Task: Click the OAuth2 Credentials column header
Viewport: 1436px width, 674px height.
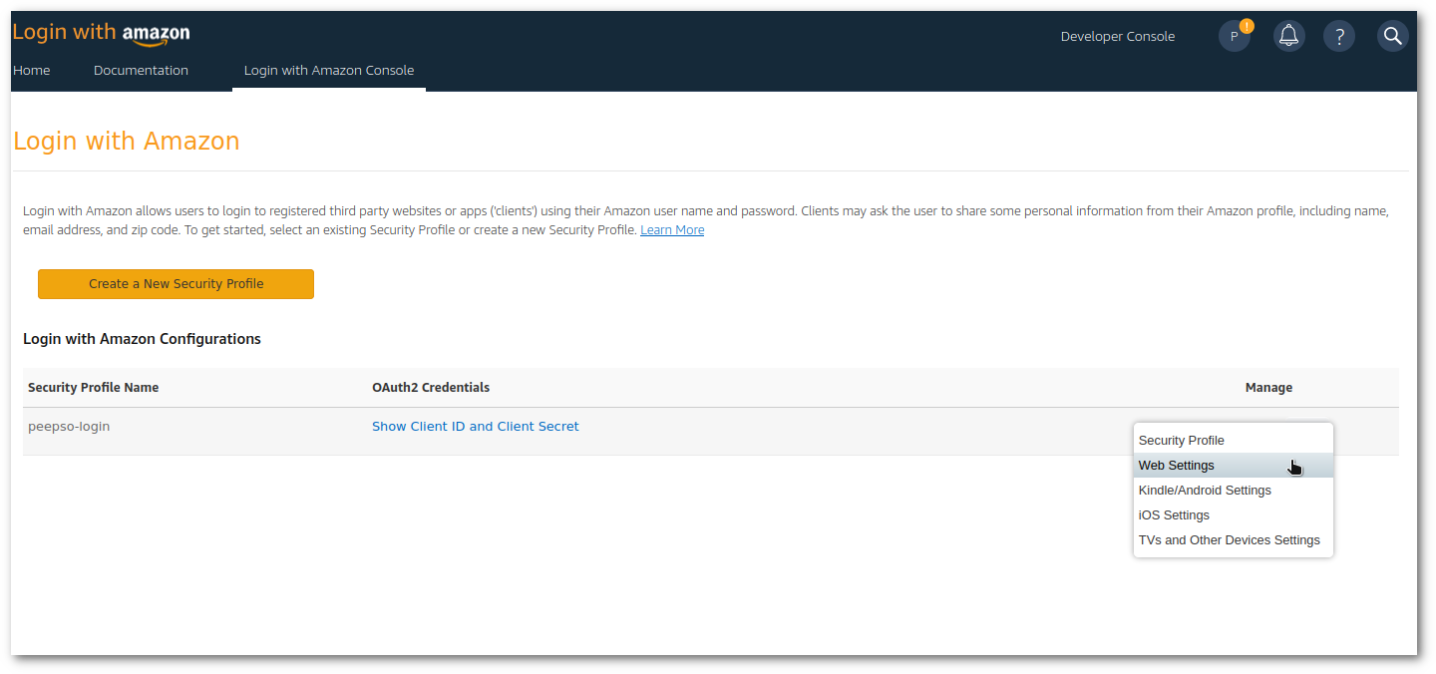Action: (431, 388)
